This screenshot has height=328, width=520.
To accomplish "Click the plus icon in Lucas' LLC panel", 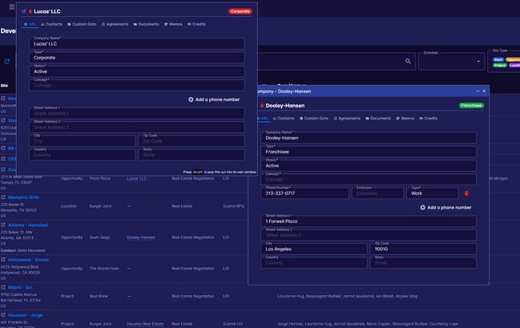I will point(191,99).
